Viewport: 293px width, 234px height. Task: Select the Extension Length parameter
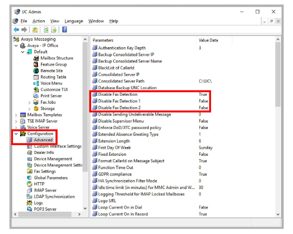click(x=114, y=141)
